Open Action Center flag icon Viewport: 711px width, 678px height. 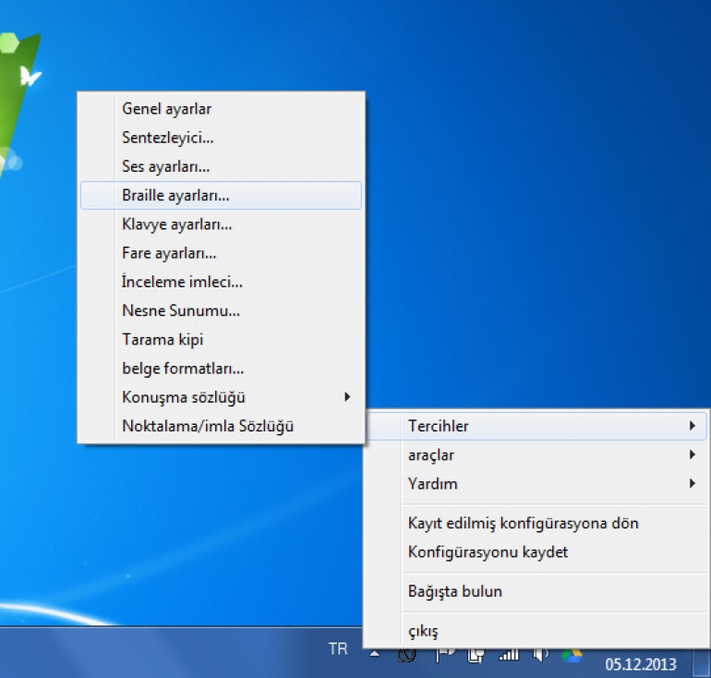[445, 655]
